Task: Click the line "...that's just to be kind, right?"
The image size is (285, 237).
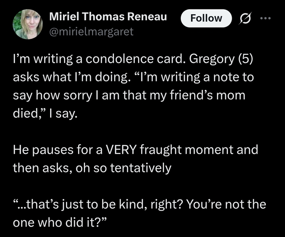Action: coord(139,204)
